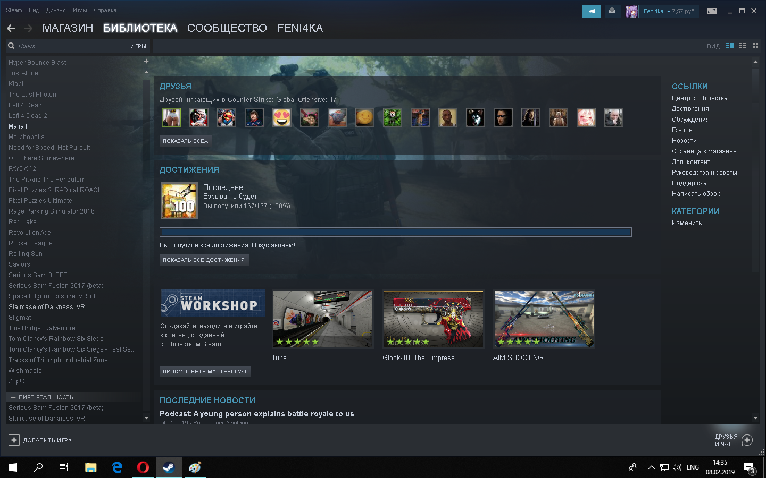Click the ДОБАВИТЬ ИГРУ button
The height and width of the screenshot is (478, 766).
40,440
